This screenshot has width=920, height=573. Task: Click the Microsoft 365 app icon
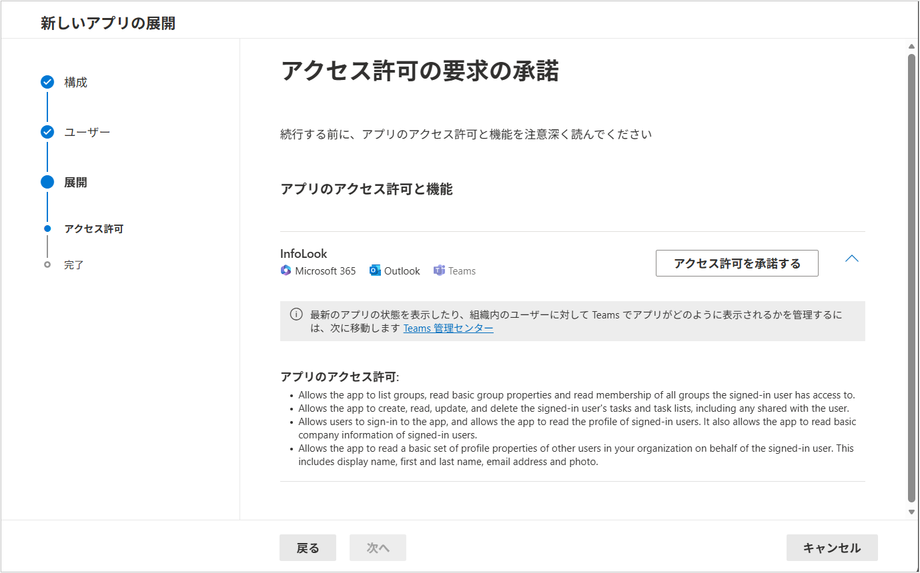point(286,271)
